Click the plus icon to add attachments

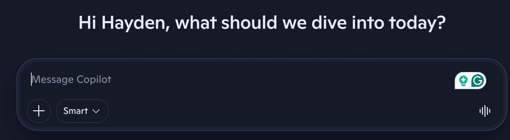pyautogui.click(x=39, y=111)
